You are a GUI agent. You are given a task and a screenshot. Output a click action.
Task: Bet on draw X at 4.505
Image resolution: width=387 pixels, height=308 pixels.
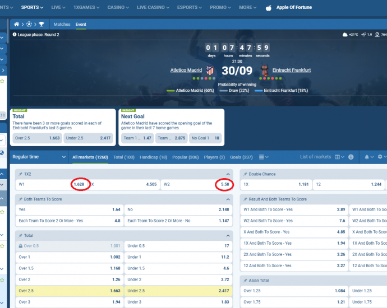(x=124, y=184)
